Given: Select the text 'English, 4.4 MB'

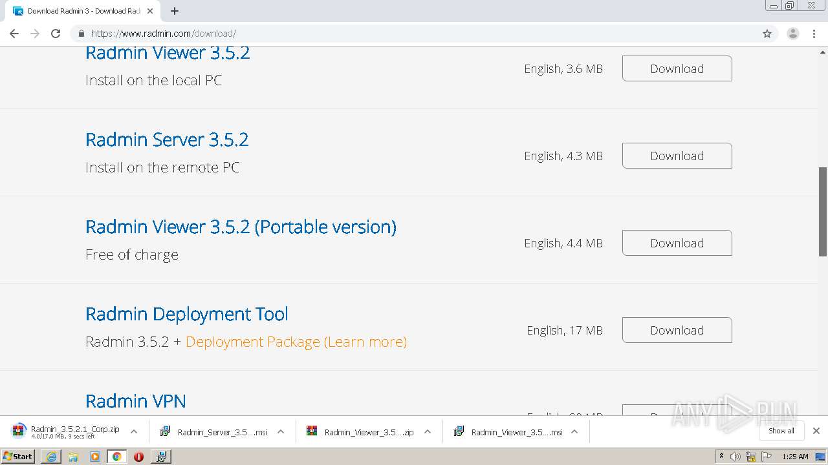Looking at the screenshot, I should pos(563,243).
